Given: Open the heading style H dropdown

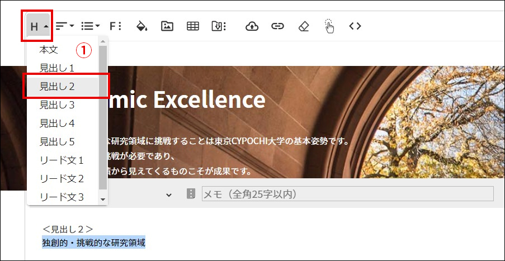Looking at the screenshot, I should [x=39, y=26].
